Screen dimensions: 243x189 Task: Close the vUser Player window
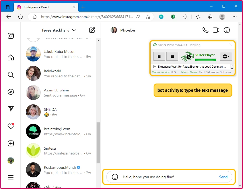[231, 45]
